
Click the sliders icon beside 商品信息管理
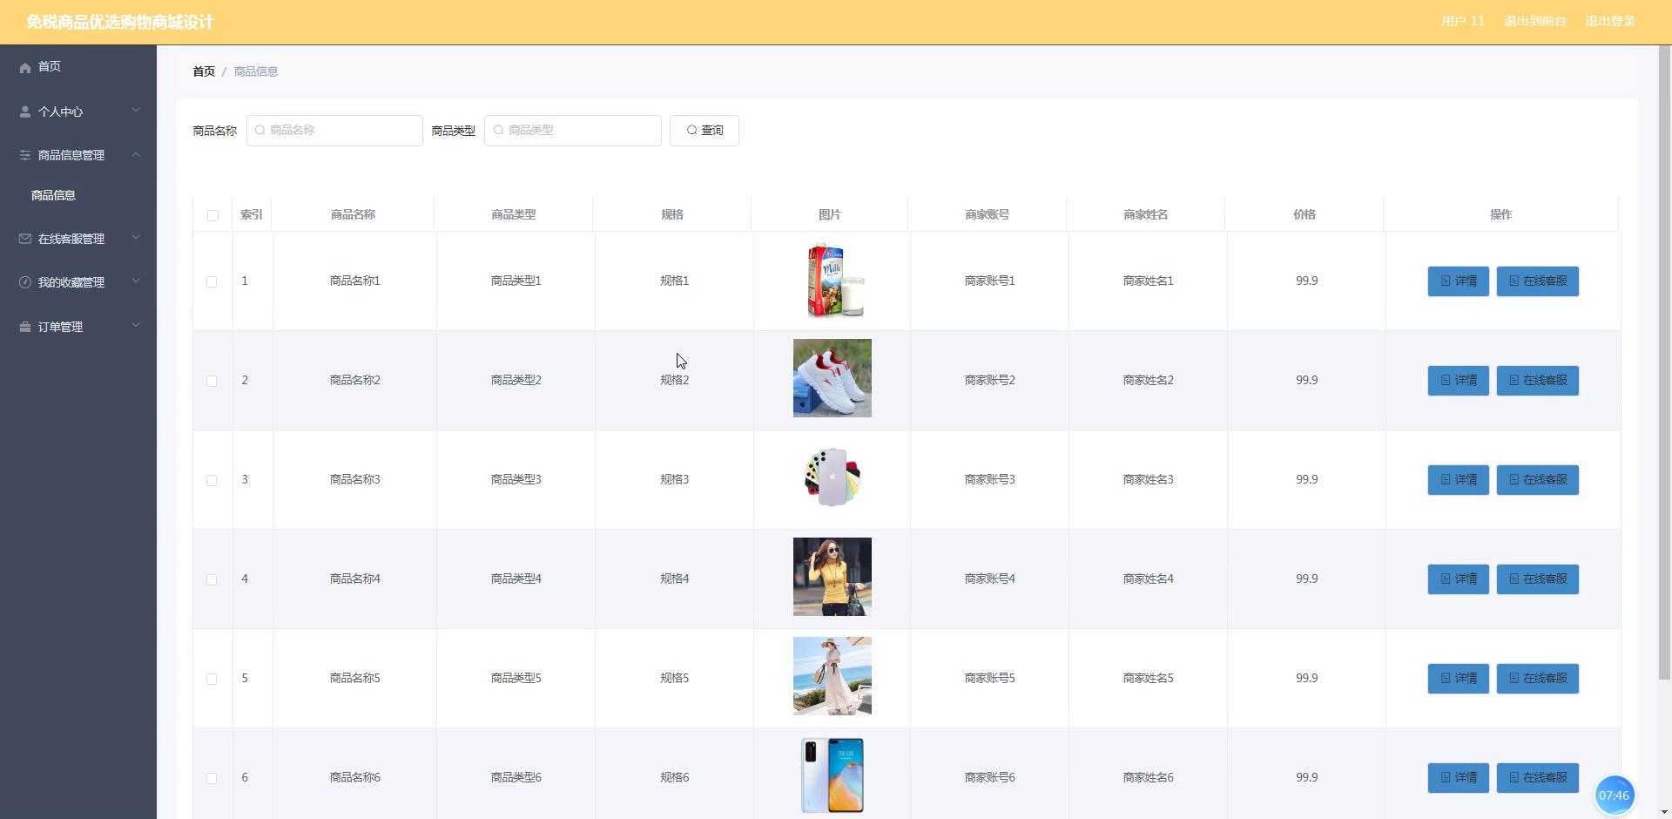pos(25,155)
